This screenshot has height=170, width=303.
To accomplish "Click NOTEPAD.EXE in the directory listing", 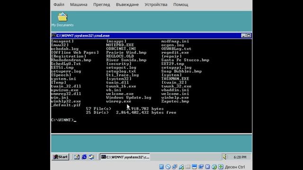I will [120, 45].
